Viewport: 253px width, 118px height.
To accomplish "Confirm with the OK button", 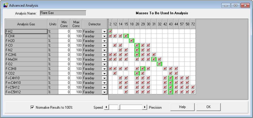I will click(208, 107).
